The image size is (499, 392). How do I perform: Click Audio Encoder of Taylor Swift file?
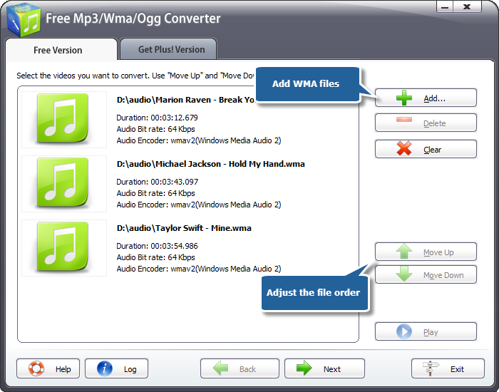199,269
